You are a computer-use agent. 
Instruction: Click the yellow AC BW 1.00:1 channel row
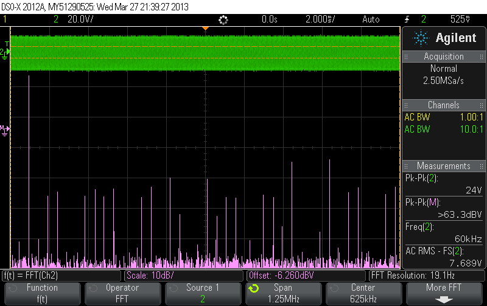pyautogui.click(x=444, y=117)
